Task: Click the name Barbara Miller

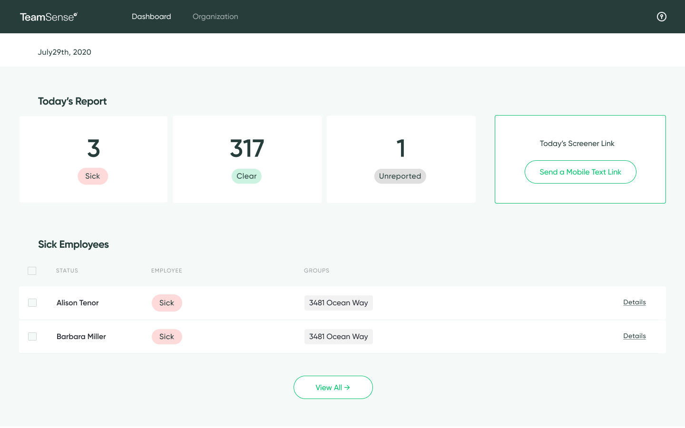Action: [81, 337]
